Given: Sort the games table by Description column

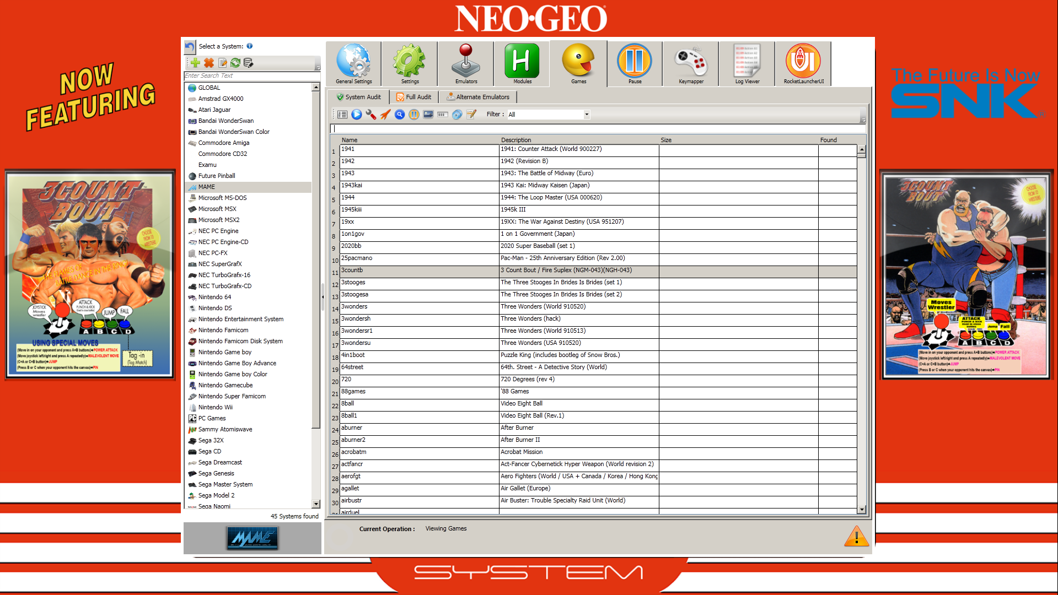Looking at the screenshot, I should [579, 140].
